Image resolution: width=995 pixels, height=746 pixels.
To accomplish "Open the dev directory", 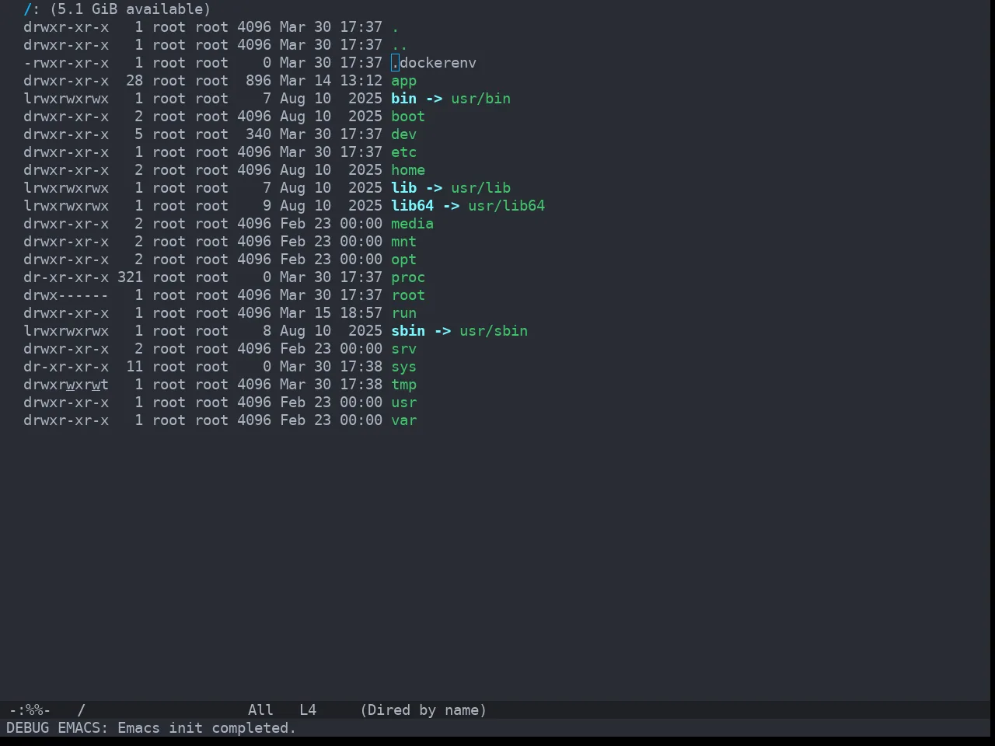I will click(x=403, y=134).
